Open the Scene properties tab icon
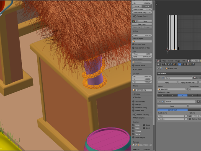201x151 pixels. (169, 64)
